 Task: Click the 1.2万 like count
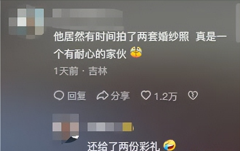pyautogui.click(x=166, y=97)
